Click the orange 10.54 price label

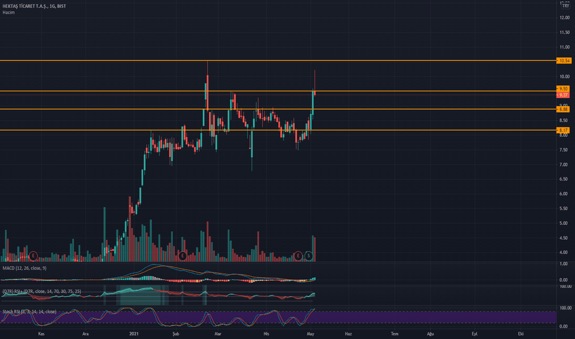[564, 61]
